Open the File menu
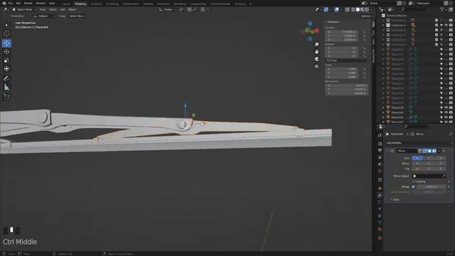The image size is (455, 256). (11, 3)
